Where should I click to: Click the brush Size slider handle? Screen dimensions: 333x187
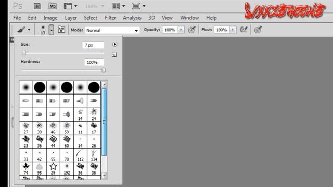(24, 52)
